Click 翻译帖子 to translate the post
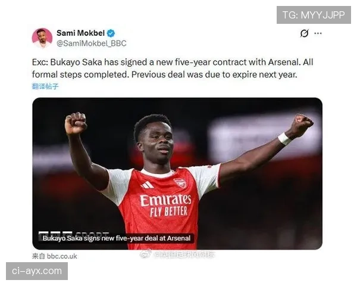357x286 pixels. pyautogui.click(x=45, y=86)
